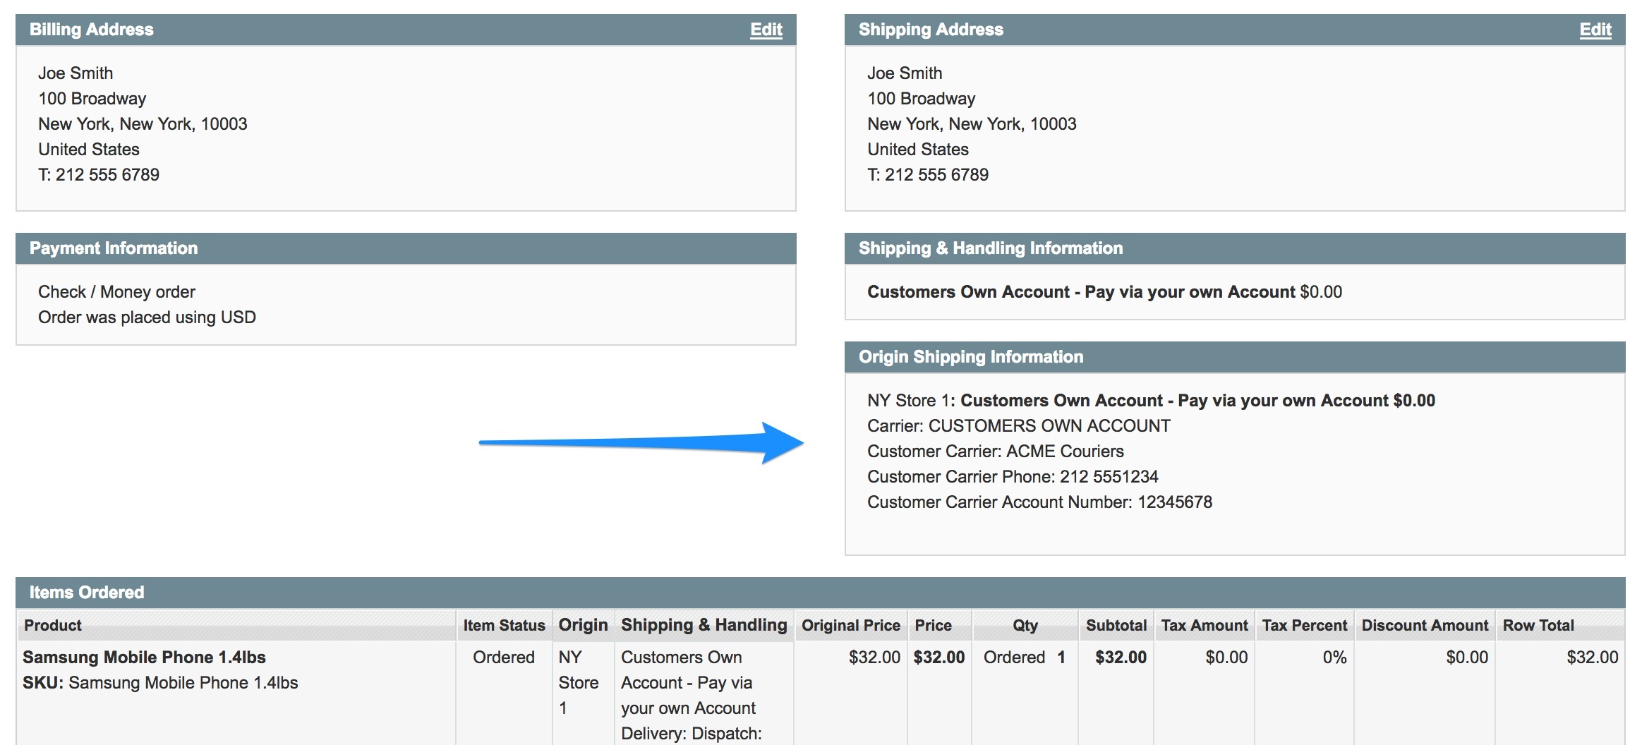
Task: Click the blue arrow pointing to origin info
Action: tap(641, 443)
